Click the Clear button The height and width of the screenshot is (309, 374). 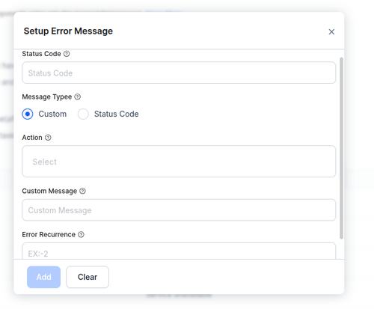pyautogui.click(x=88, y=277)
